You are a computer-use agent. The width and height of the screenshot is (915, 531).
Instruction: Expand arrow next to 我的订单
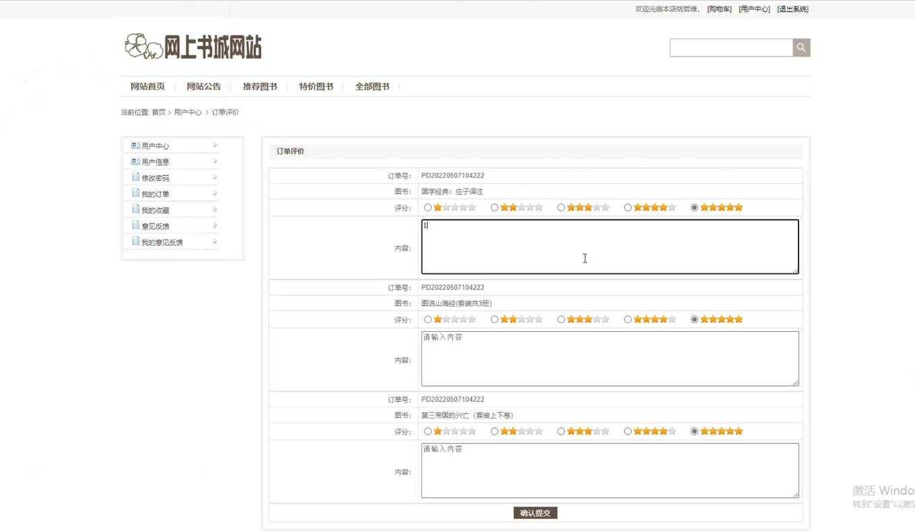pos(215,193)
